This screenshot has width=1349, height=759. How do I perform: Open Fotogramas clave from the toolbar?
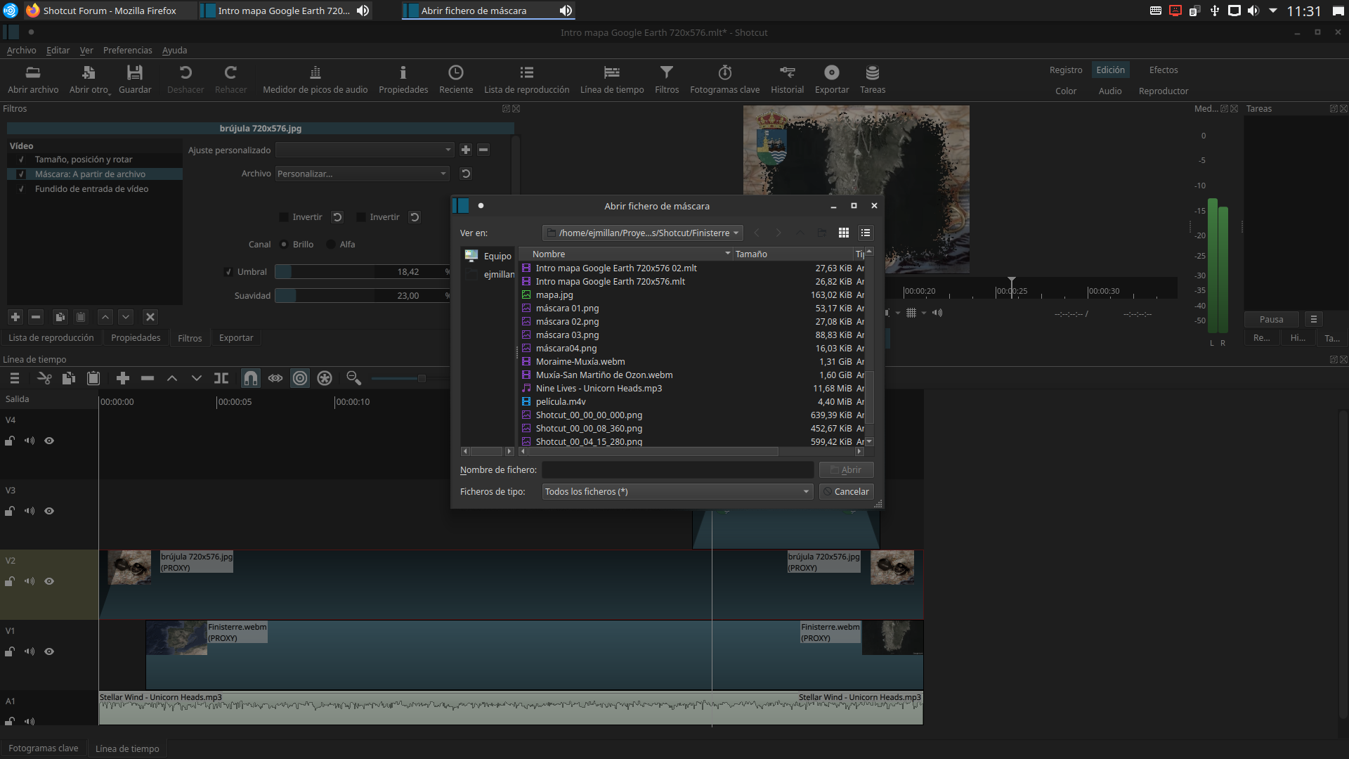point(724,79)
